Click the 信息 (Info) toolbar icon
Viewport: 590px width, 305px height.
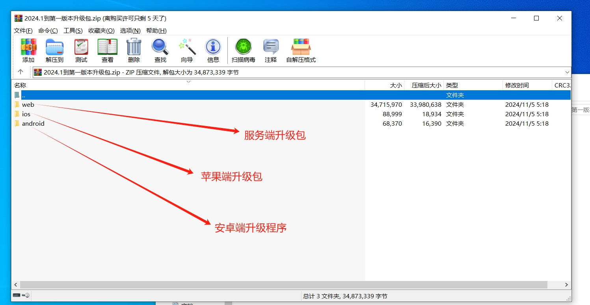tap(213, 47)
